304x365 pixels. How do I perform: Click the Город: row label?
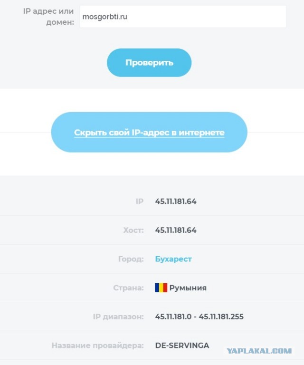coord(131,259)
